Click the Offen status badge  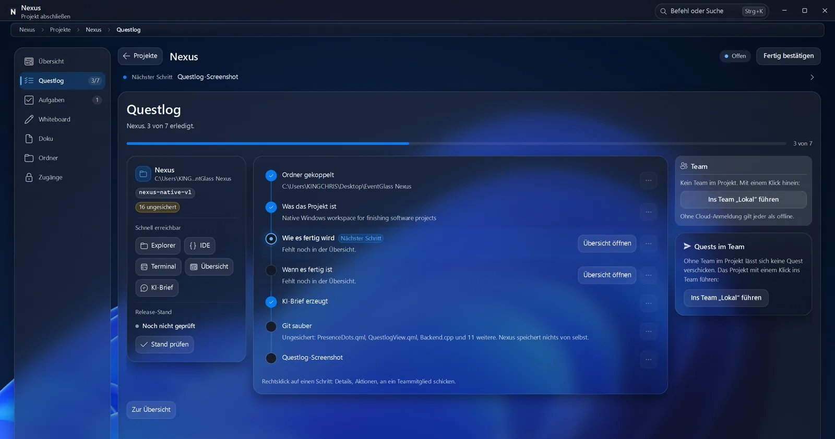735,56
